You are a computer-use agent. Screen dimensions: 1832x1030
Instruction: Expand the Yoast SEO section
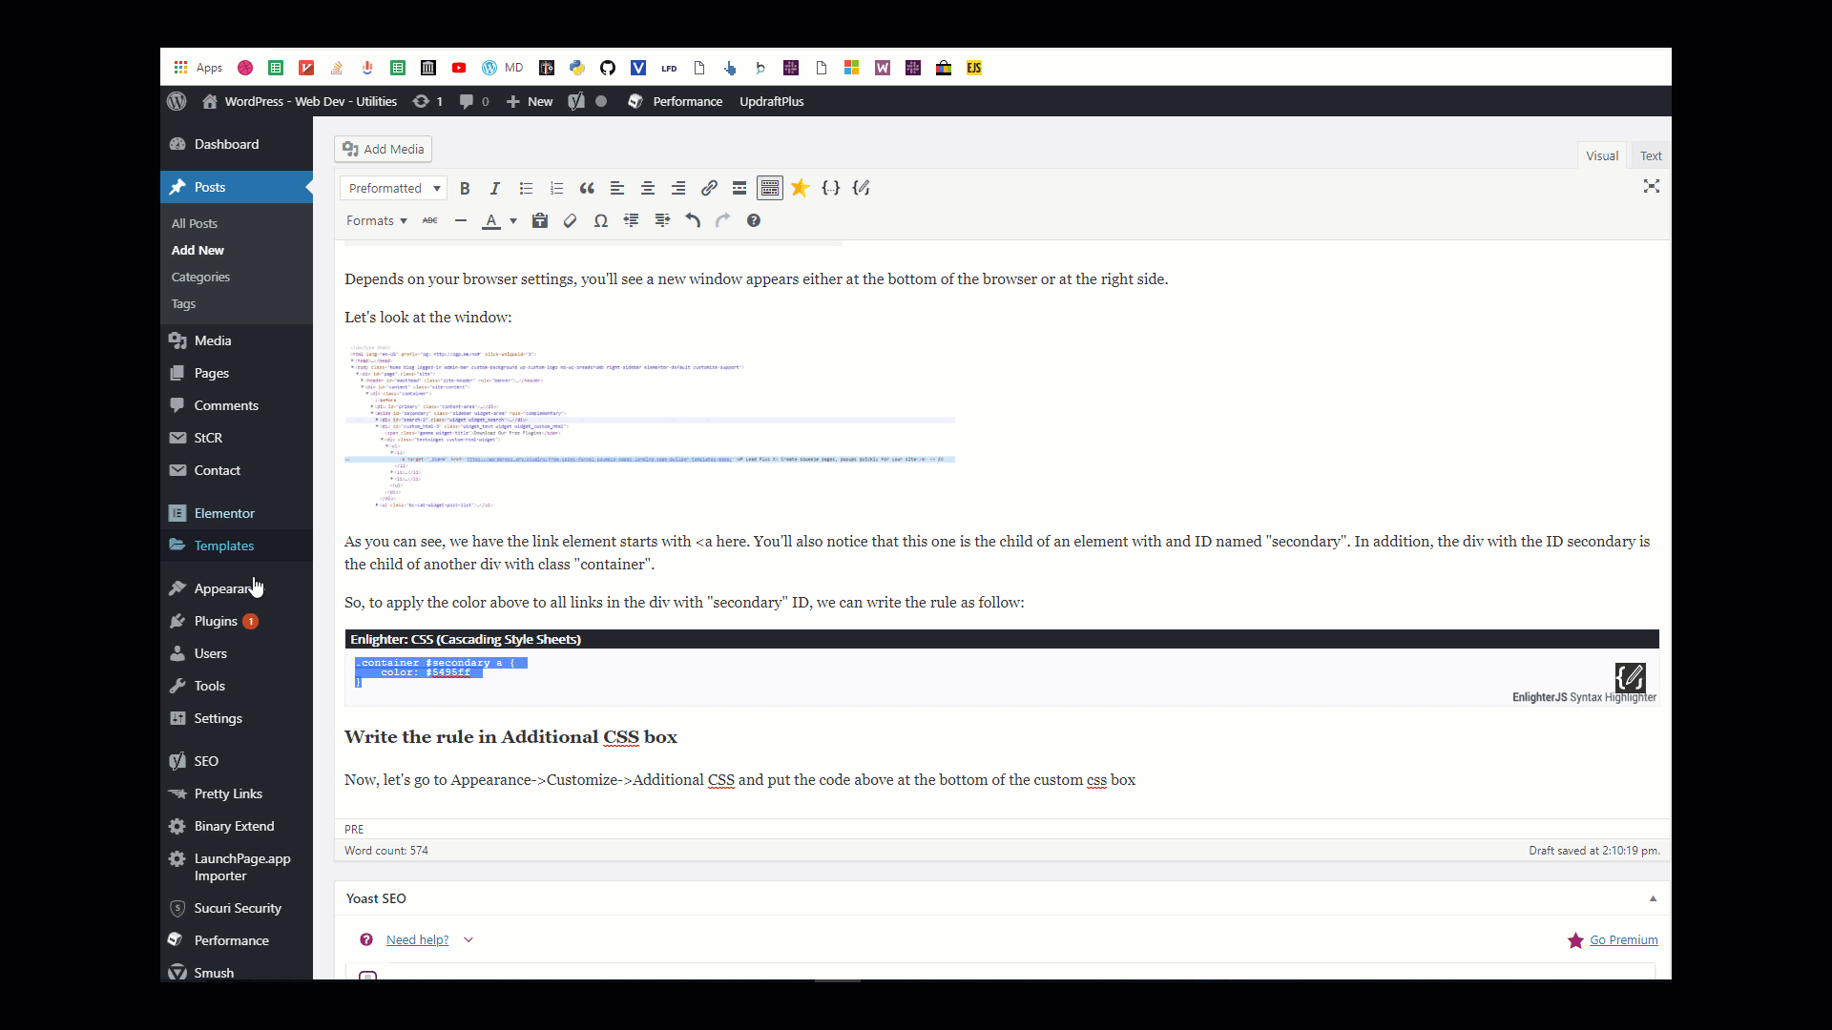click(x=1652, y=898)
